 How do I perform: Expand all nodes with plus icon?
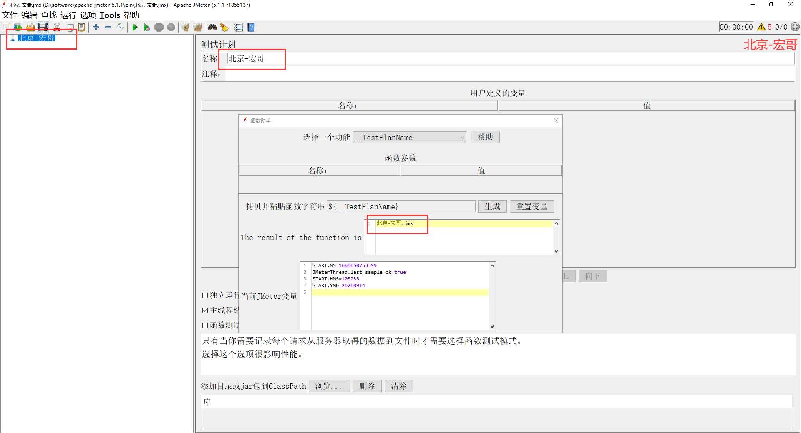coord(96,27)
